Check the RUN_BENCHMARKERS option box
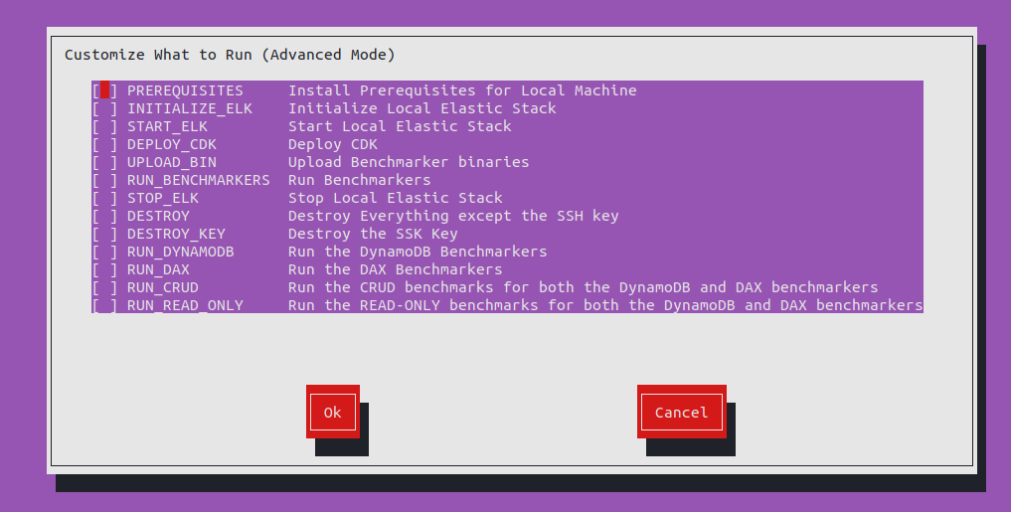The width and height of the screenshot is (1011, 512). pyautogui.click(x=104, y=180)
